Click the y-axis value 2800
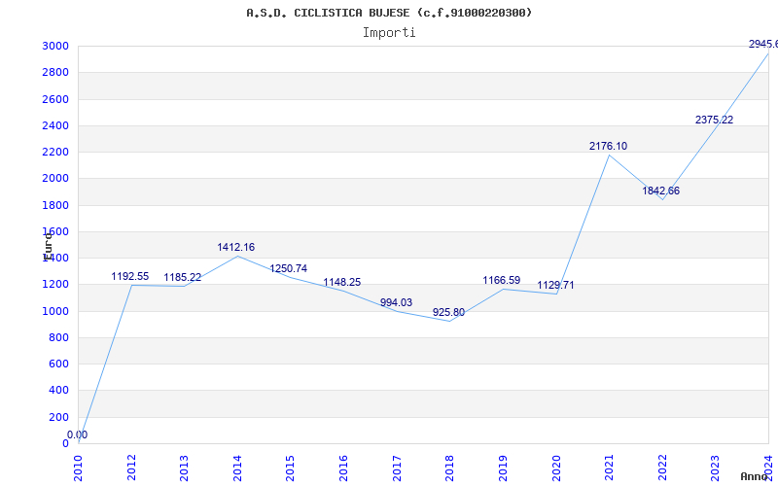Image resolution: width=778 pixels, height=486 pixels. [x=55, y=72]
